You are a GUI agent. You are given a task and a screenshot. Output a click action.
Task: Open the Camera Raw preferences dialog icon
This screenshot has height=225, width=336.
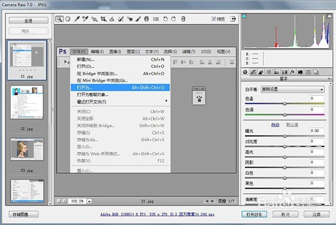point(156,19)
